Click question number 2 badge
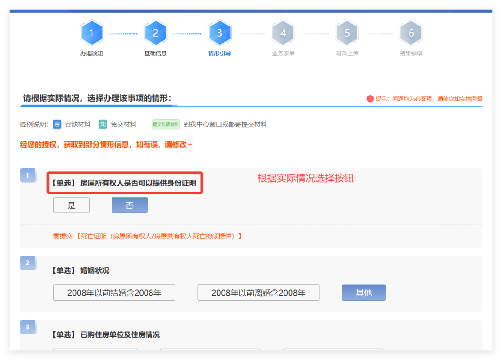The width and height of the screenshot is (502, 360). [28, 263]
